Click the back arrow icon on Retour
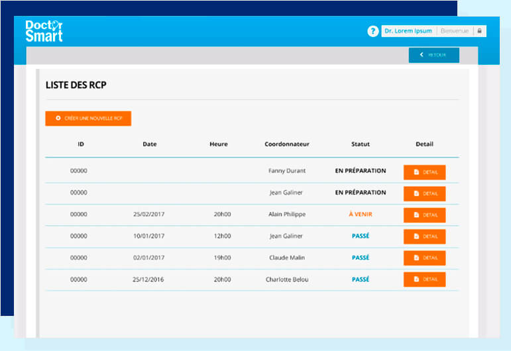This screenshot has width=511, height=351. tap(422, 55)
